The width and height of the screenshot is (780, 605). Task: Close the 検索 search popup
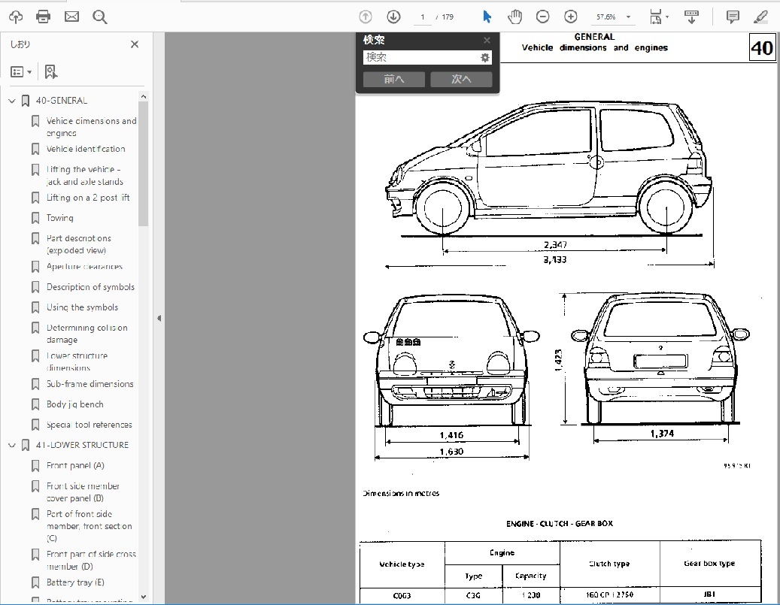click(x=487, y=40)
